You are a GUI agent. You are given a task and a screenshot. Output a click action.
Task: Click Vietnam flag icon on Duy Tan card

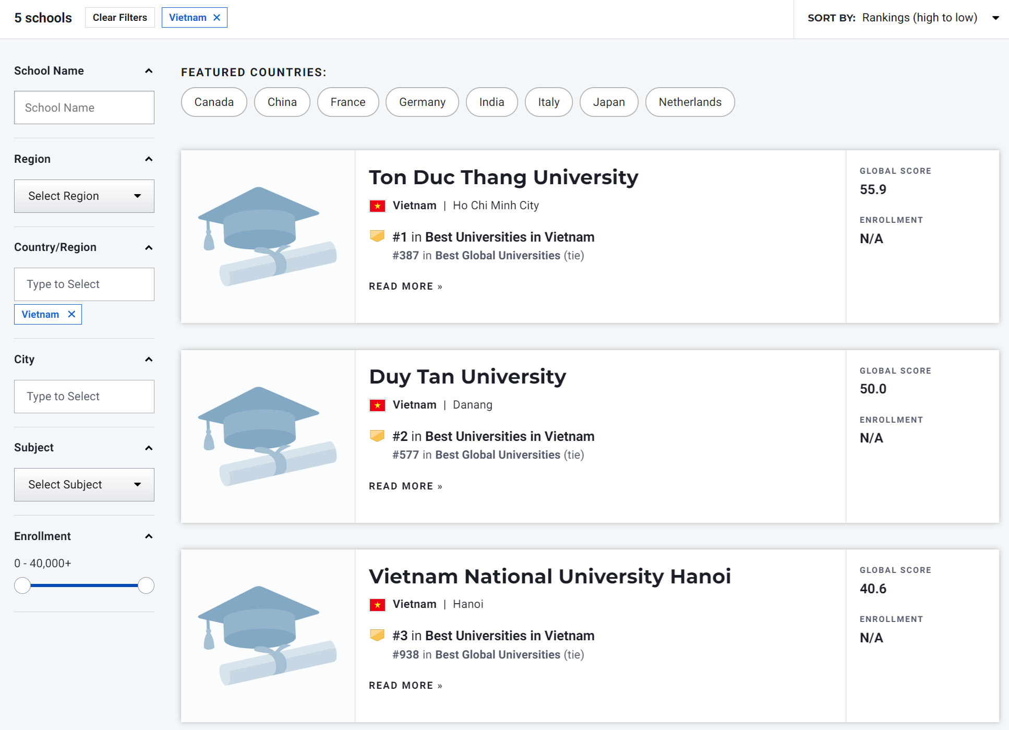(x=377, y=405)
